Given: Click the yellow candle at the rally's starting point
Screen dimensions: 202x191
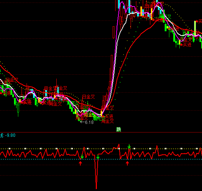Looking at the screenshot, I should click(x=102, y=113).
